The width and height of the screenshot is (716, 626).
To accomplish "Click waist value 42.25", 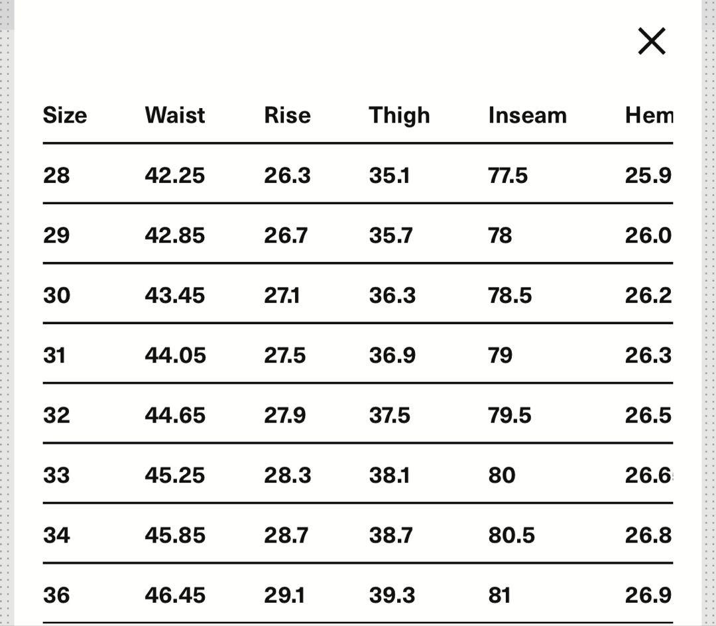I will [175, 176].
